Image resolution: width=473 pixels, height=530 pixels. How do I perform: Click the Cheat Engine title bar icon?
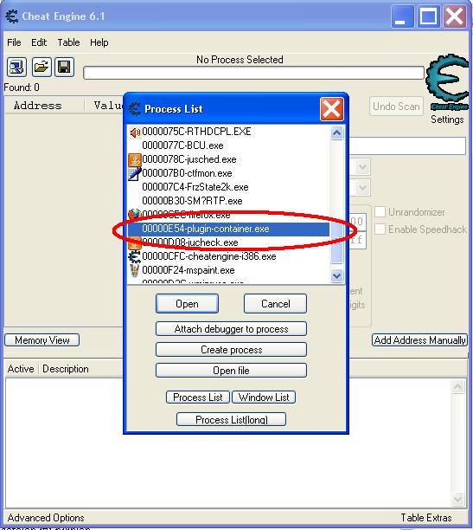click(12, 16)
